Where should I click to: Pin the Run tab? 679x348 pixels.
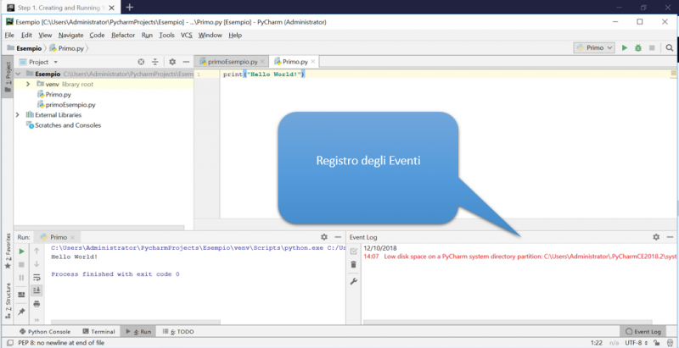click(x=22, y=312)
